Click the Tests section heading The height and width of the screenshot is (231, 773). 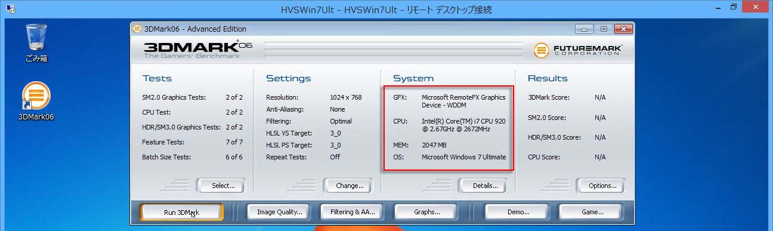coord(157,78)
